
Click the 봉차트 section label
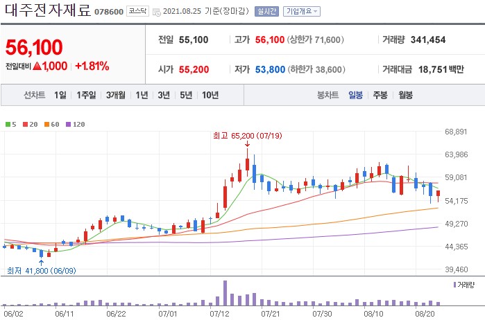(x=328, y=95)
